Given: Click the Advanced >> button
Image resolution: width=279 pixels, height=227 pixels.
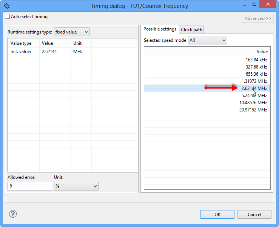Looking at the screenshot, I should tap(257, 18).
